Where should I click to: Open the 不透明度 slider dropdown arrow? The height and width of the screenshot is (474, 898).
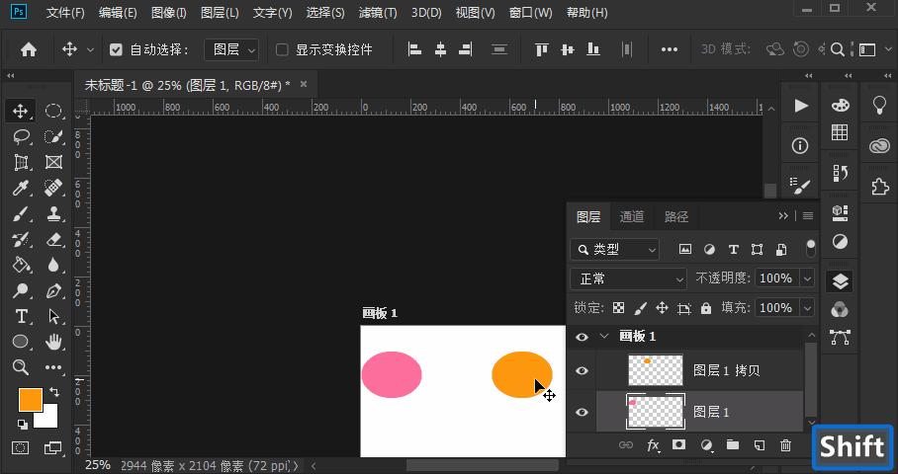click(808, 278)
